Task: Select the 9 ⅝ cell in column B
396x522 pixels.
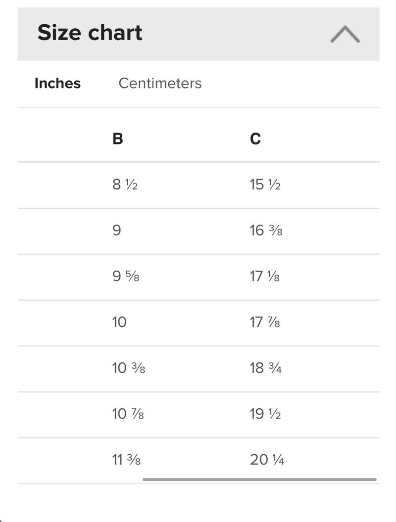Action: pyautogui.click(x=126, y=276)
